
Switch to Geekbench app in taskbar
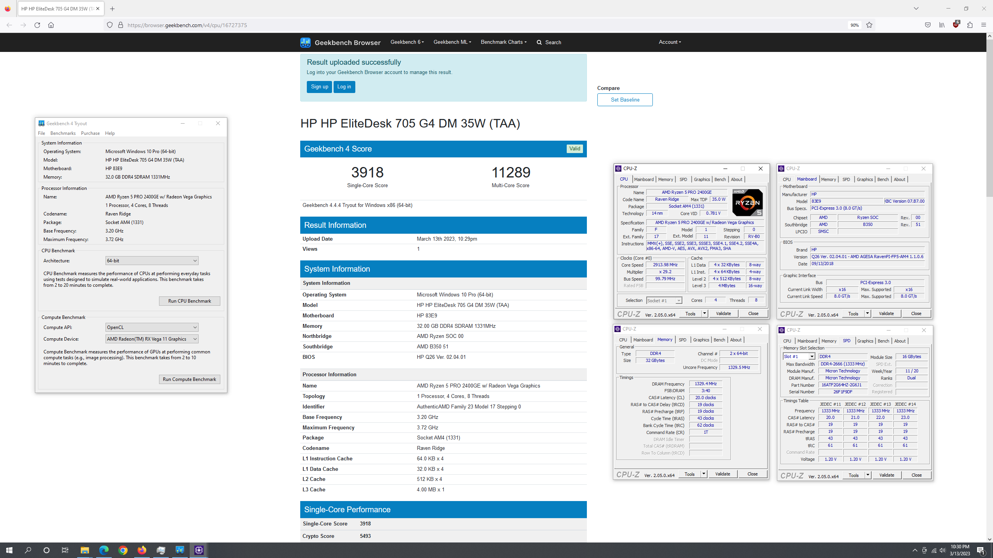180,550
